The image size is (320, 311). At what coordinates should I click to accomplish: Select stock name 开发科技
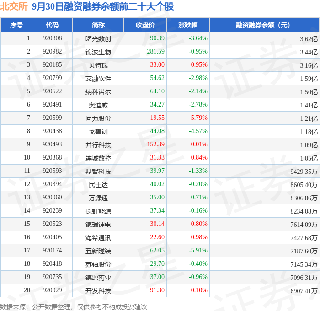98,291
